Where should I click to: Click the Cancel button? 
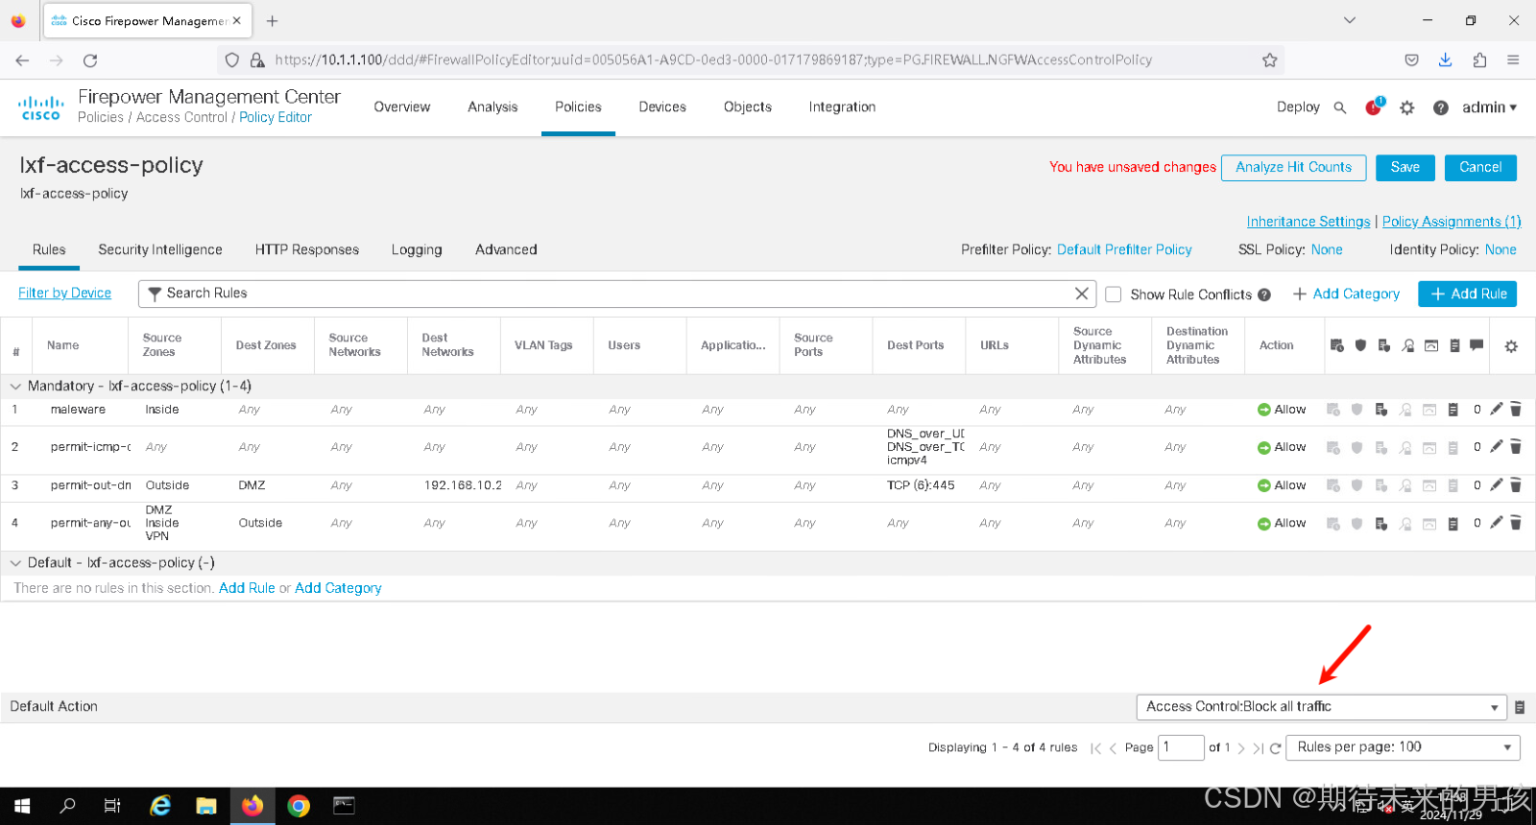click(x=1481, y=168)
